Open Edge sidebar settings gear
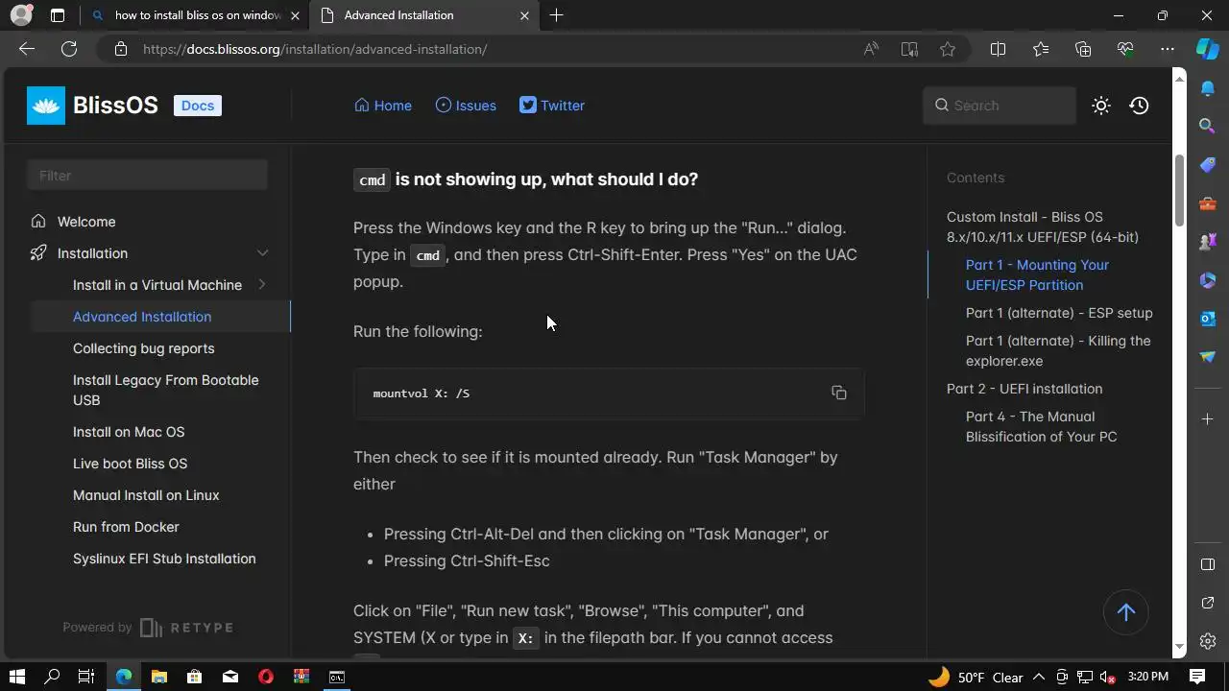This screenshot has width=1229, height=691. pyautogui.click(x=1208, y=641)
